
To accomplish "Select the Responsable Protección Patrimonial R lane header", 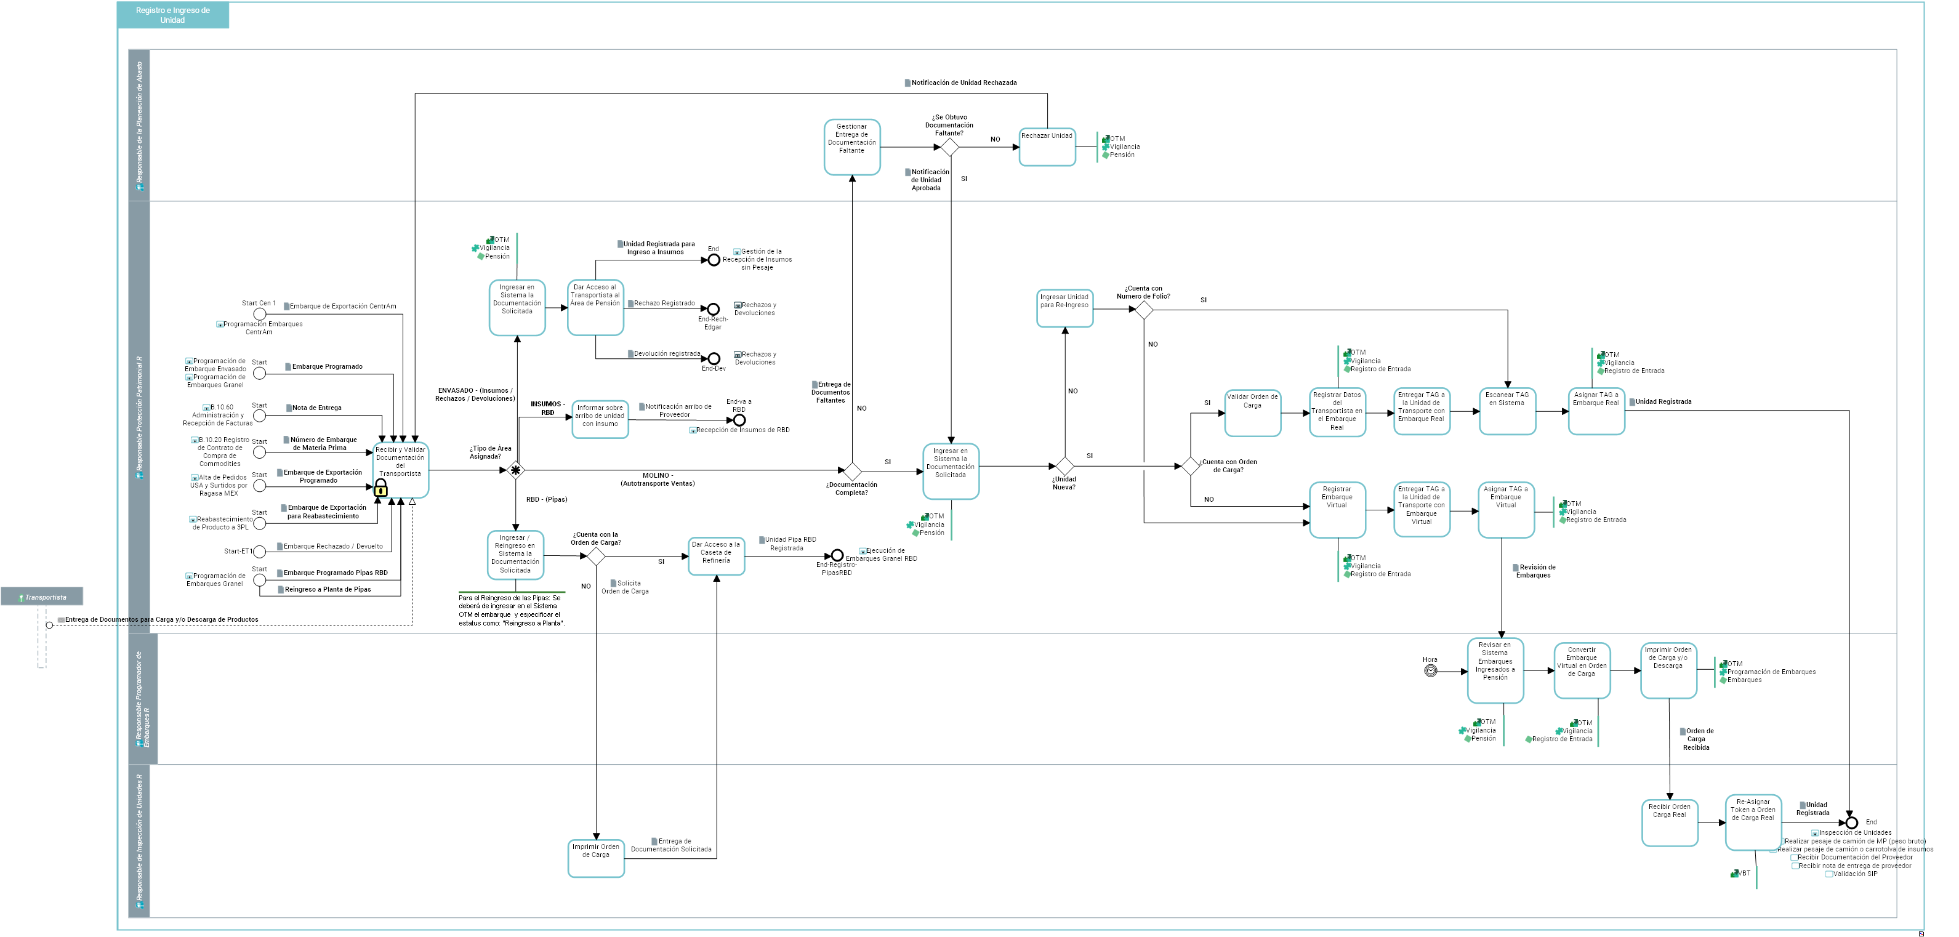I will click(x=139, y=417).
